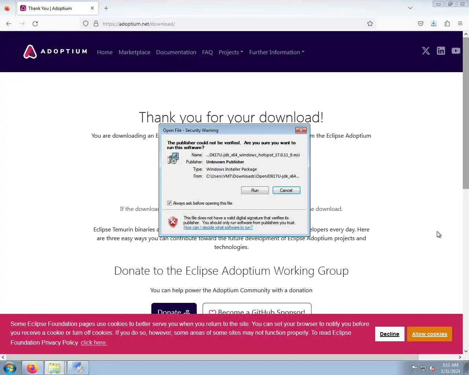Viewport: 469px width, 375px height.
Task: Cancel the Security Warning dialog
Action: [x=286, y=190]
